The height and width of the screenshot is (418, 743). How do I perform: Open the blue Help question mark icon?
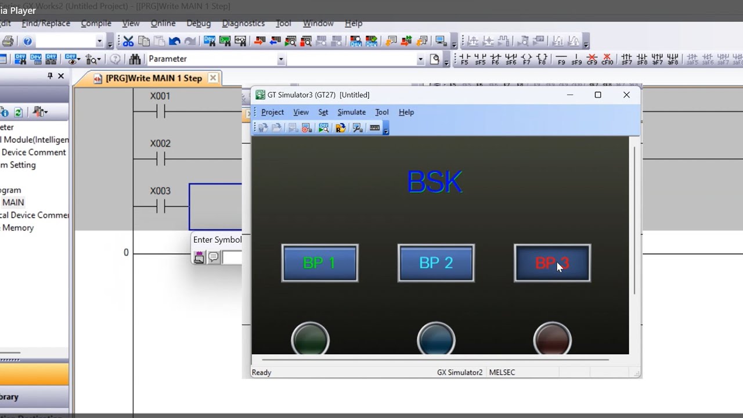click(x=27, y=41)
